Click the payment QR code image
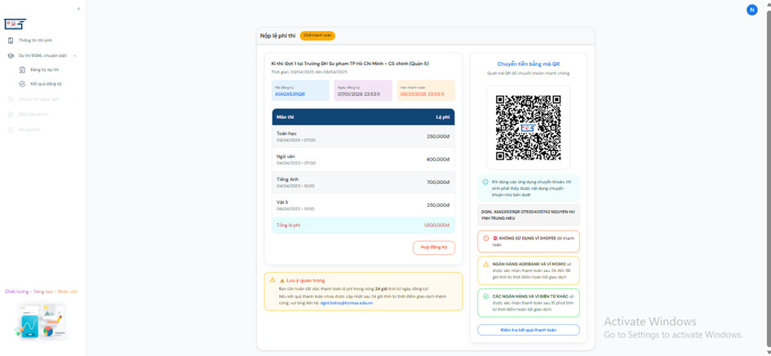Image resolution: width=771 pixels, height=356 pixels. pyautogui.click(x=528, y=127)
